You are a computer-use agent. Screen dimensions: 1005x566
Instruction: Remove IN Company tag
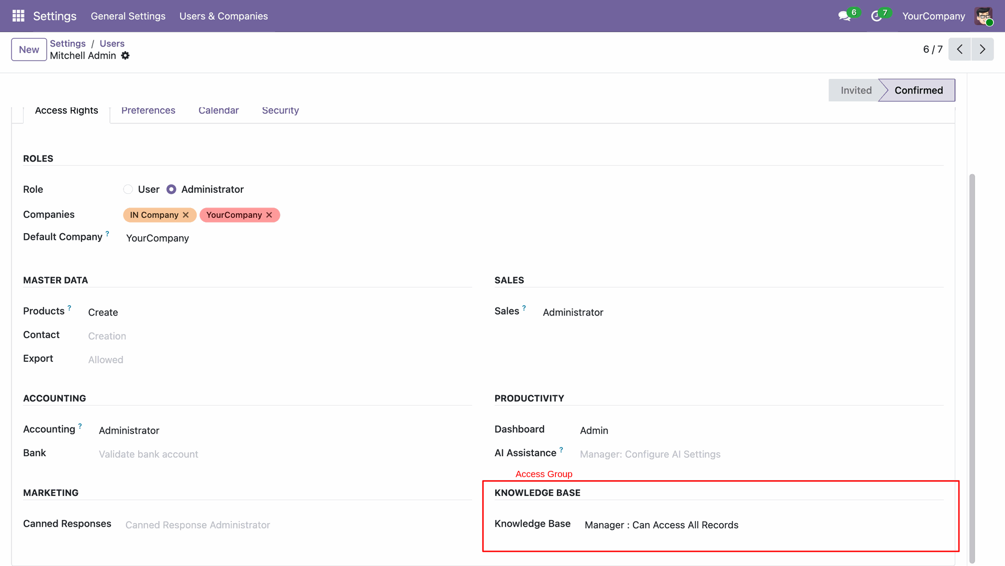point(186,215)
